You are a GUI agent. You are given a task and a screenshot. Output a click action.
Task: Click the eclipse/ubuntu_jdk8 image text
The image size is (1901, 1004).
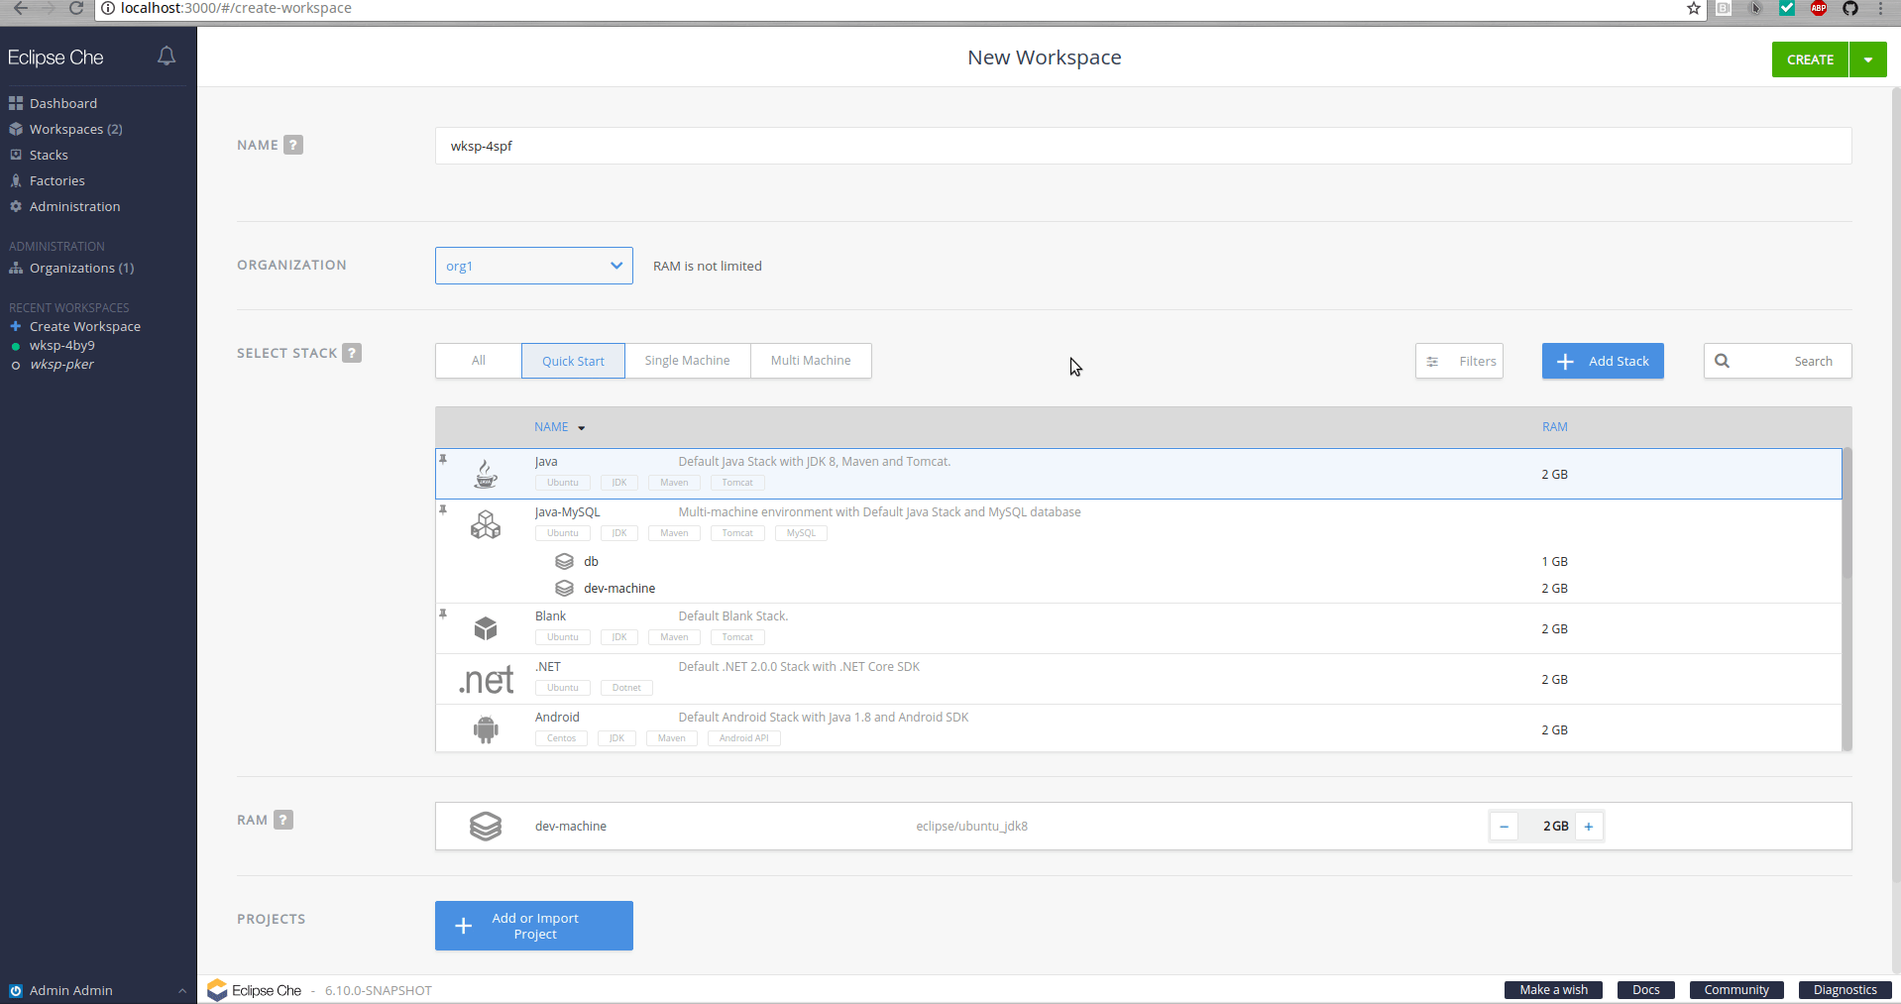click(971, 826)
